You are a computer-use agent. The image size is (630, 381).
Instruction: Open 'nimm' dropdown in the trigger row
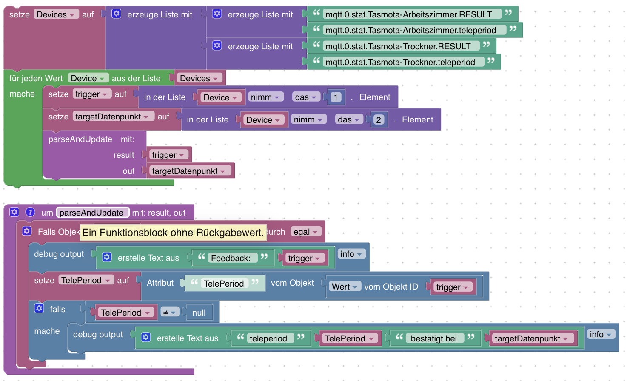point(265,97)
